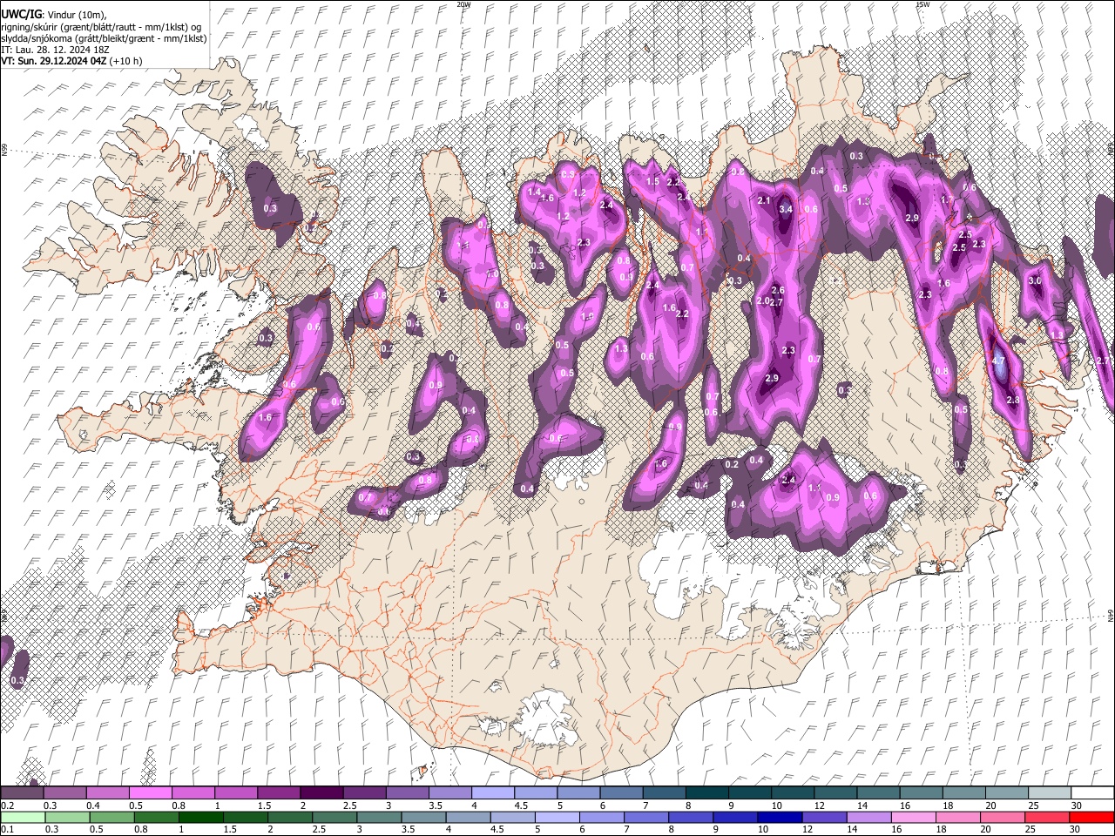Click the '4.5' label on the lower legend
This screenshot has width=1115, height=836.
pyautogui.click(x=497, y=829)
